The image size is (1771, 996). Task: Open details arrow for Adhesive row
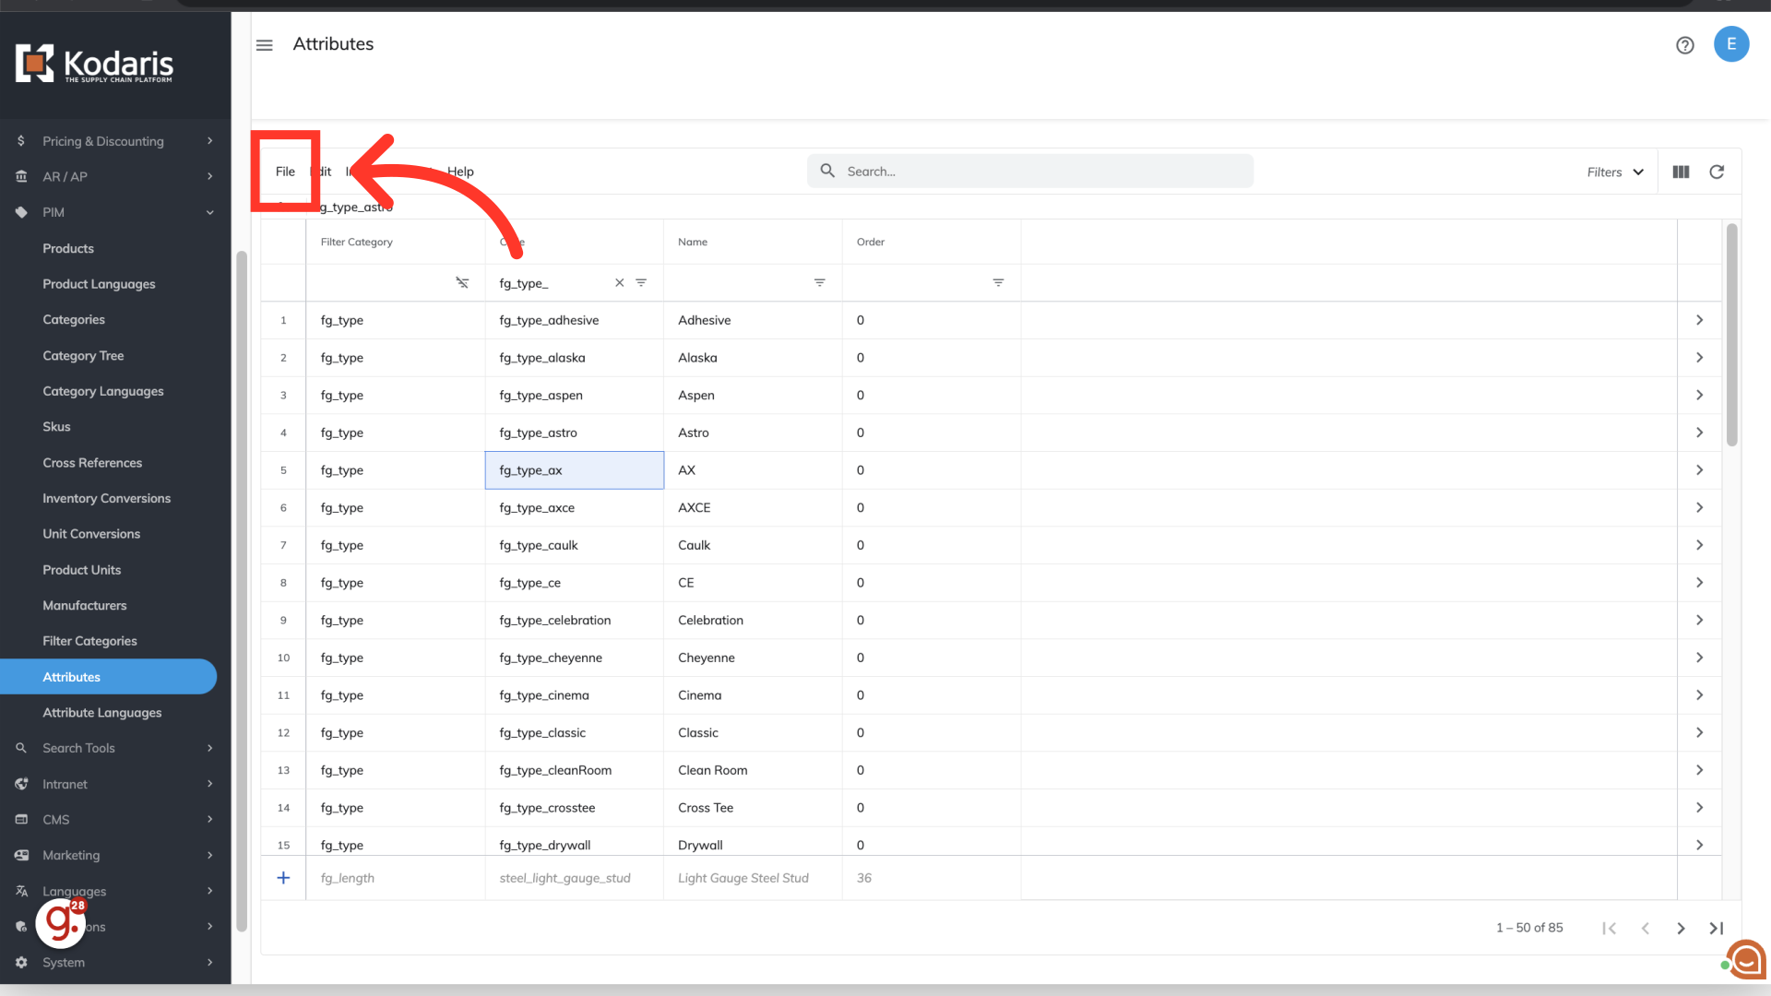(1699, 320)
